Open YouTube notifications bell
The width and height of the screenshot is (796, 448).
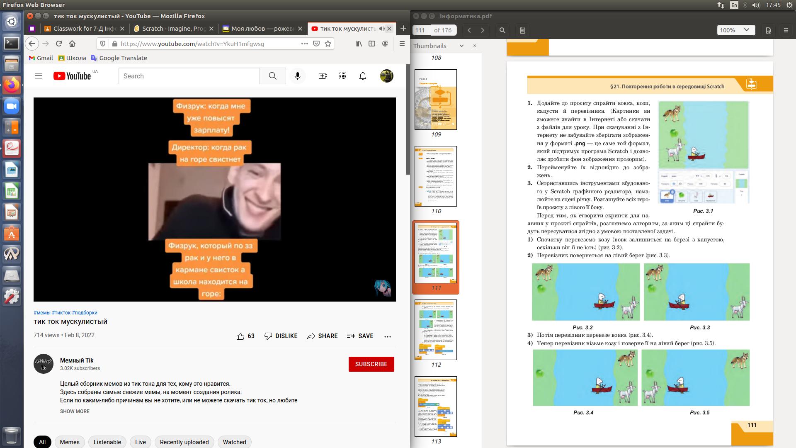coord(362,76)
